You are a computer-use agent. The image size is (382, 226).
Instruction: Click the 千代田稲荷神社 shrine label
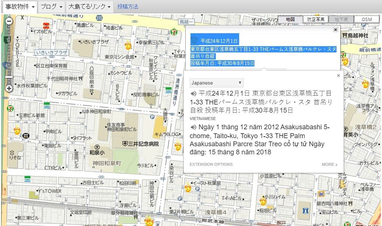point(62,79)
